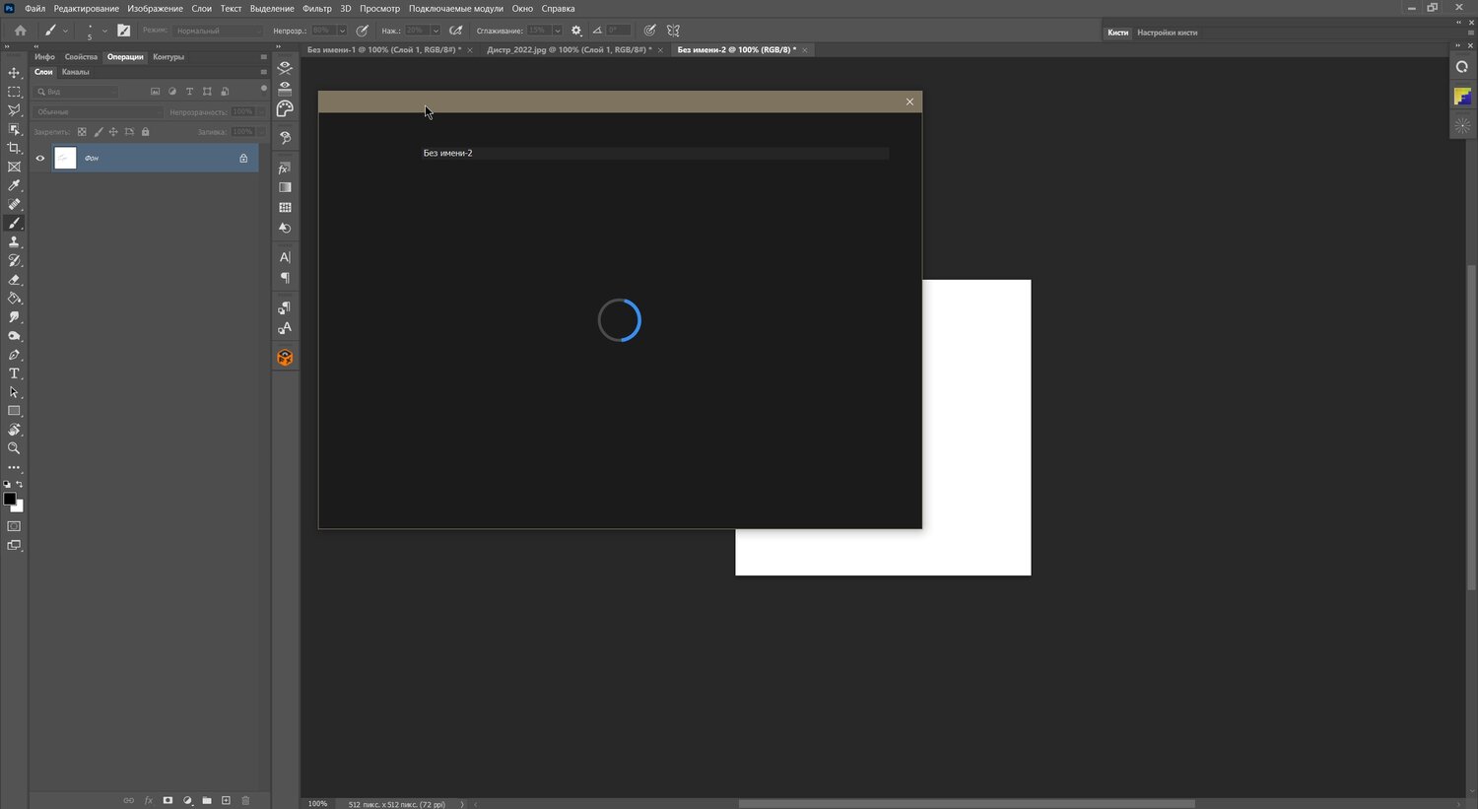Select the Clone Stamp tool

tap(14, 242)
